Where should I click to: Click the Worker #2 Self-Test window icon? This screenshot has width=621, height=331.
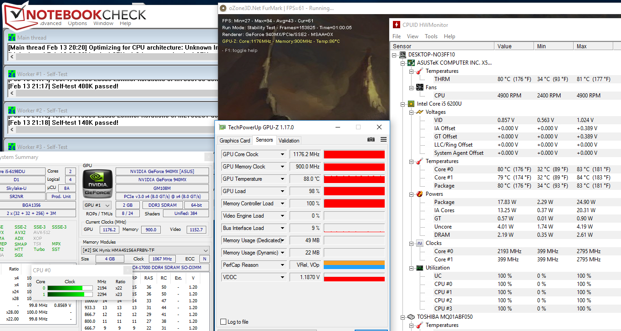12,111
